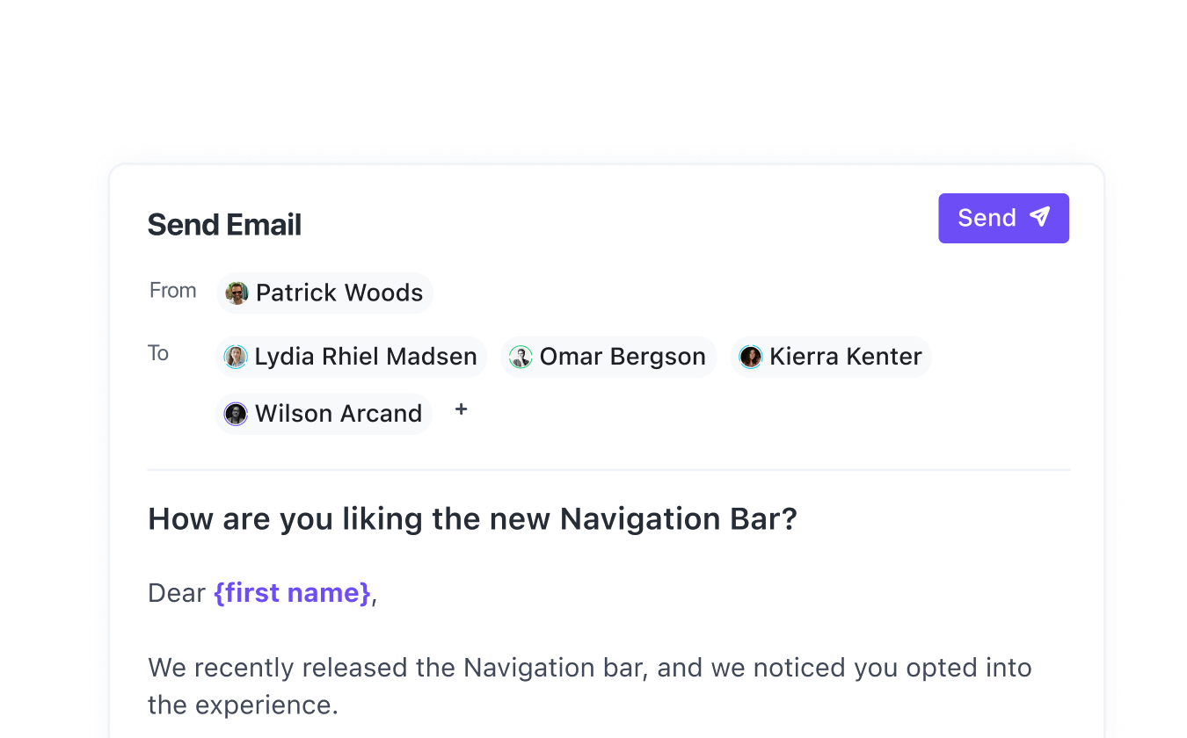
Task: Click Wilson Arcand's avatar image
Action: (x=236, y=414)
